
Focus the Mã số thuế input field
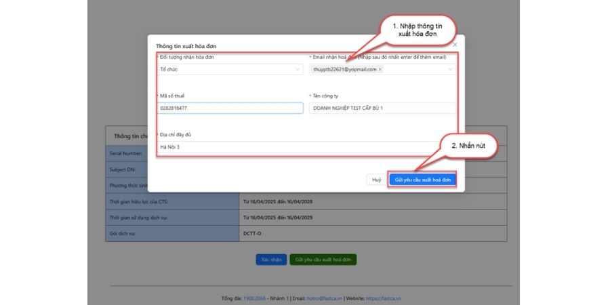(x=230, y=108)
